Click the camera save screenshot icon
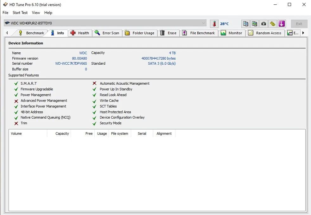 click(263, 23)
